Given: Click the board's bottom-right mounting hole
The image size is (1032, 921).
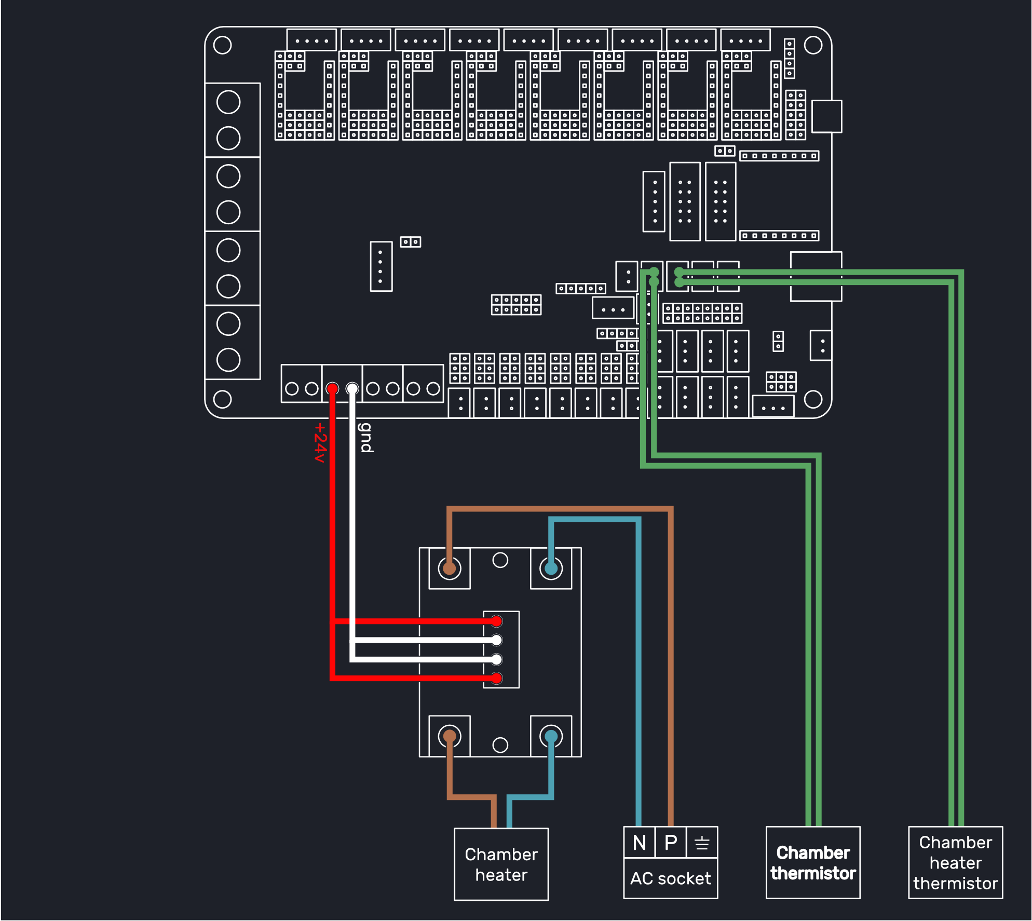Looking at the screenshot, I should 813,399.
